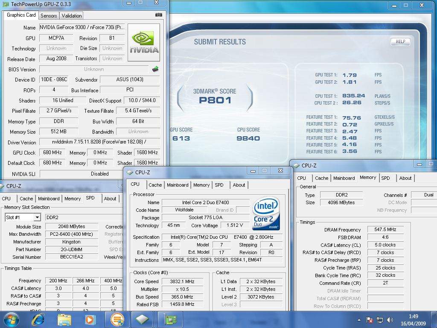Screen dimensions: 437x328
Task: Switch to Validation tab in GPU-Z
Action: [x=72, y=16]
